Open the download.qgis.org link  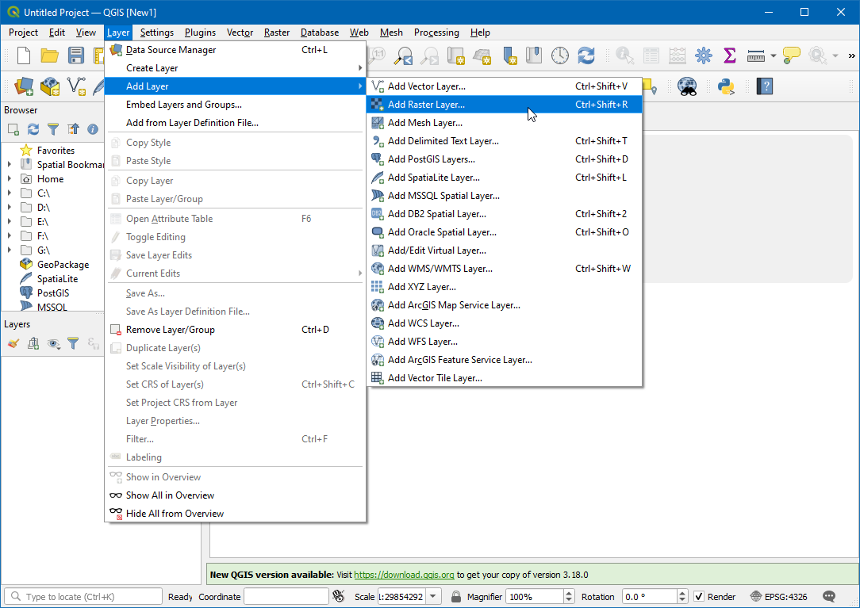[x=404, y=575]
